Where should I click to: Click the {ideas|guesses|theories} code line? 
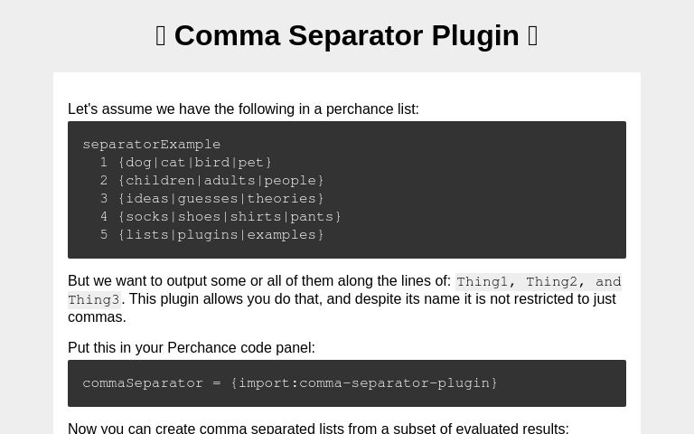(x=220, y=199)
